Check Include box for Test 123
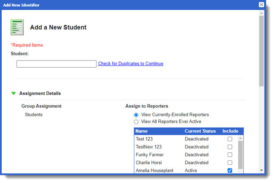This screenshot has height=183, width=274. [230, 139]
